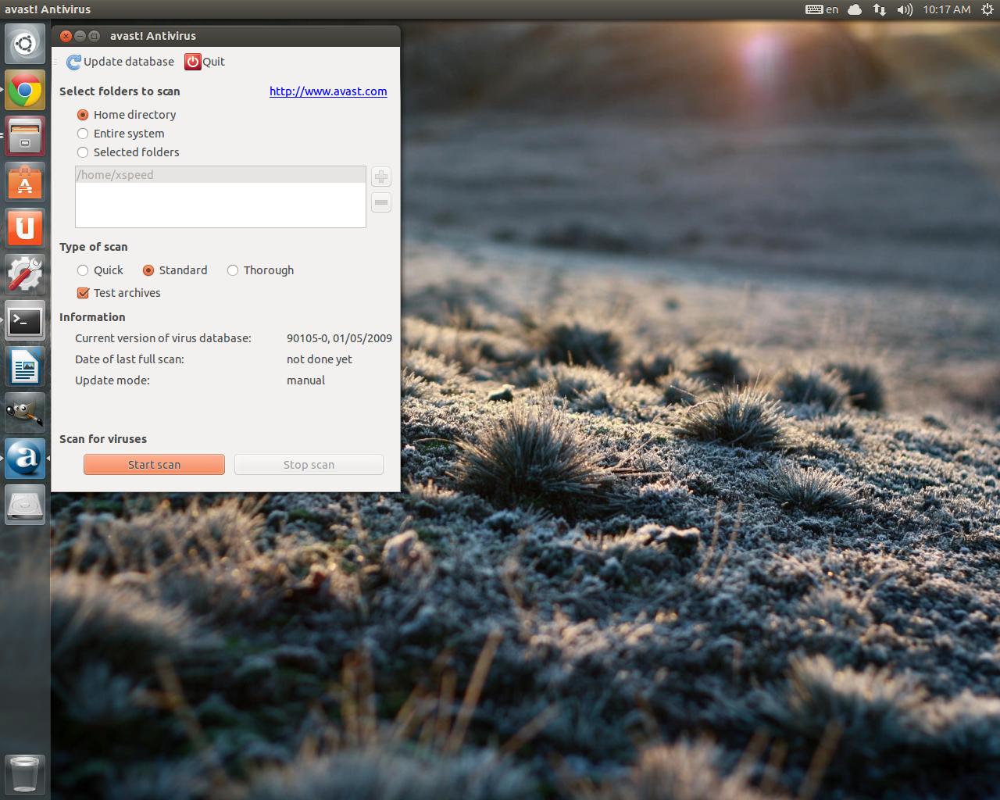Quit avast using the power icon
The height and width of the screenshot is (800, 1000).
coord(205,62)
